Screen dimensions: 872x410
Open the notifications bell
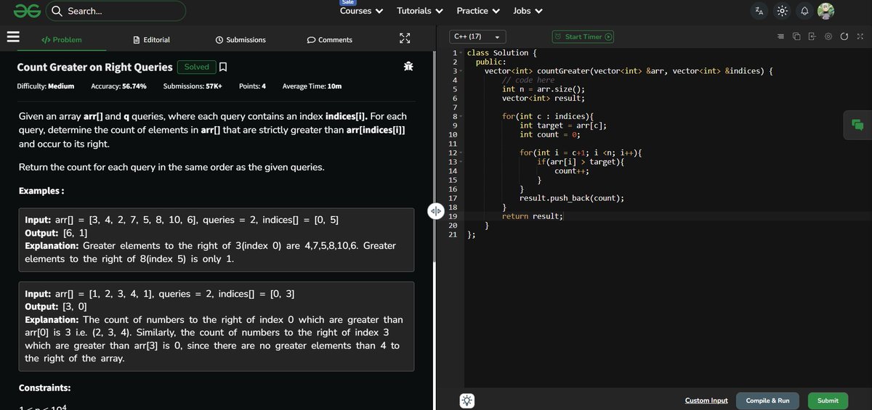[x=804, y=11]
